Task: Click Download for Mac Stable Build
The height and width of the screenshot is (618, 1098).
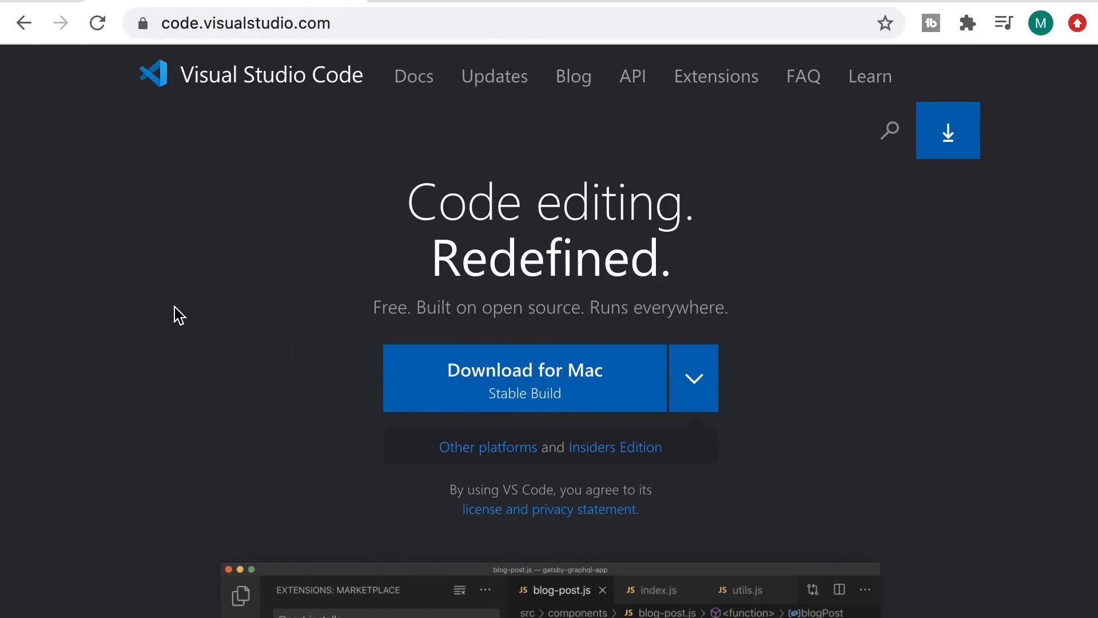Action: pyautogui.click(x=525, y=378)
